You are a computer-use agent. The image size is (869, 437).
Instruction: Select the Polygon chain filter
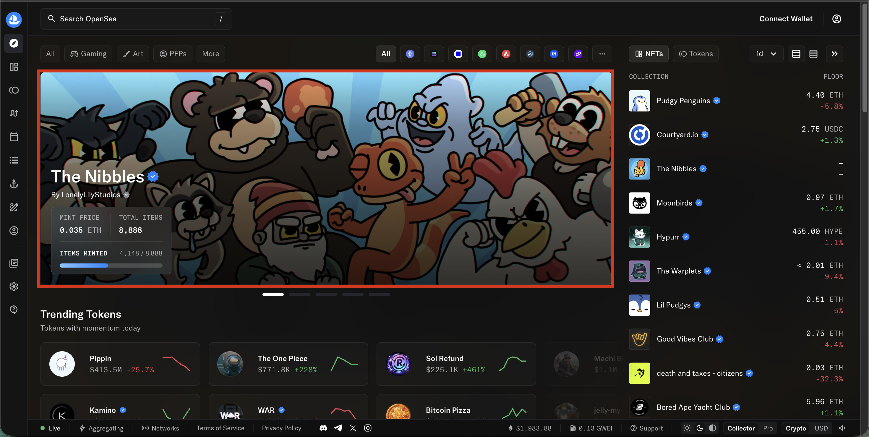[x=578, y=54]
